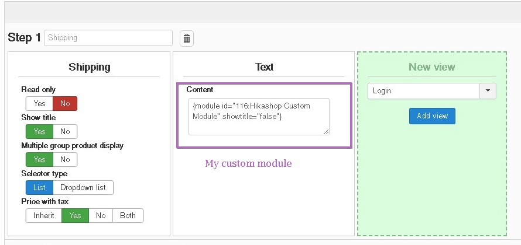The image size is (521, 245).
Task: Set Multiple group product display to No
Action: (65, 160)
